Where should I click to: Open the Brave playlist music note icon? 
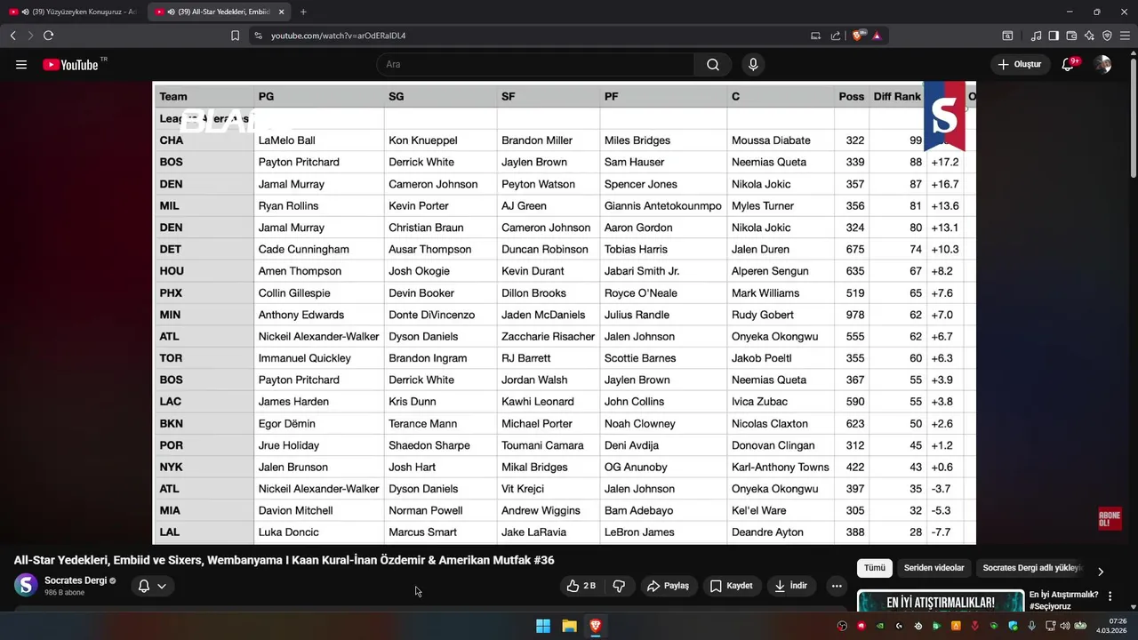click(x=1037, y=36)
